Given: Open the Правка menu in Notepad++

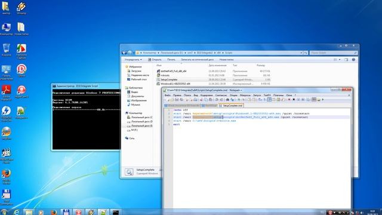Looking at the screenshot, I should pyautogui.click(x=177, y=95).
